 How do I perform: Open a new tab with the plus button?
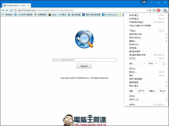pyautogui.click(x=34, y=5)
